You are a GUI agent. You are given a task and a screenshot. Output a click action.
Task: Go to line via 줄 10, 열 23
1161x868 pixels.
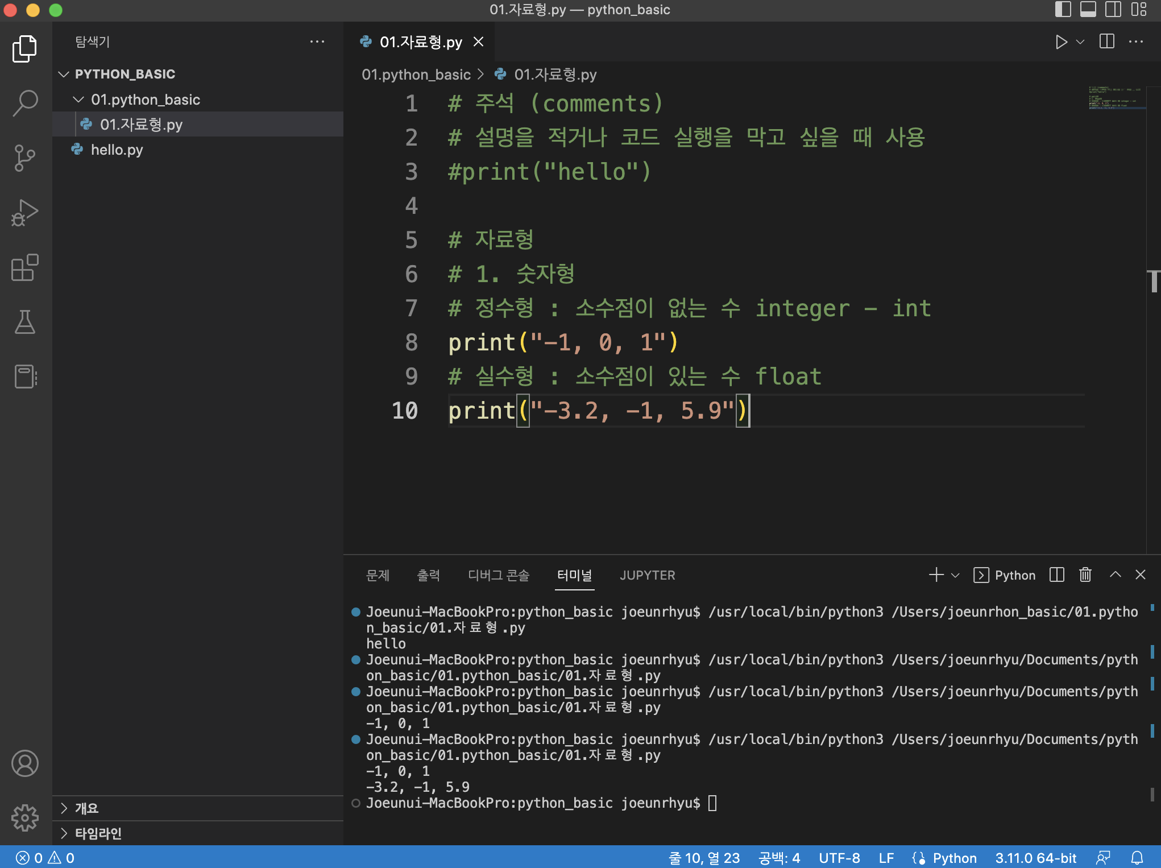pyautogui.click(x=704, y=858)
